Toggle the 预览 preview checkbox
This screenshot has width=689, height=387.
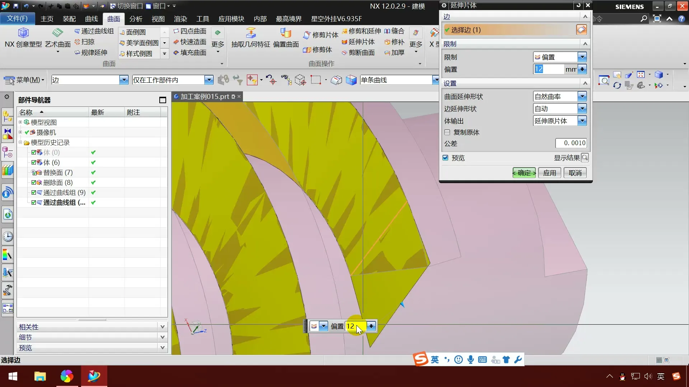tap(445, 158)
